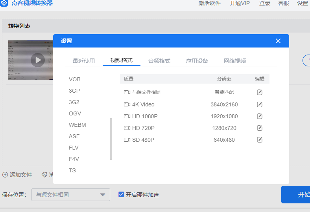The width and height of the screenshot is (310, 212).
Task: Click the edit icon for HD 1080P
Action: click(260, 116)
